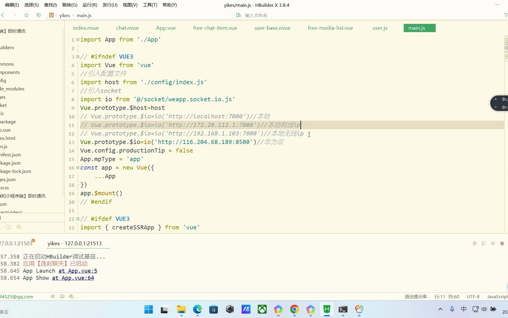
Task: Click yikes in the breadcrumb path
Action: point(64,15)
